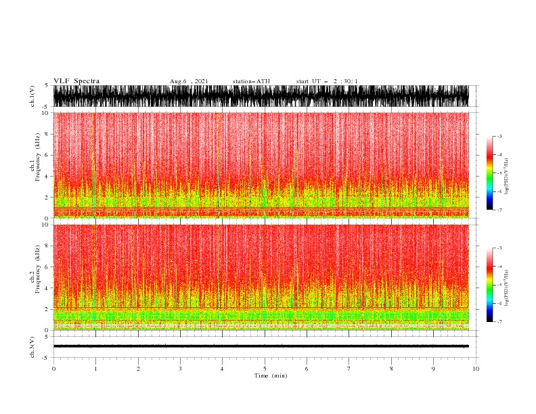
Task: Click the time axis tick label '7'
Action: (x=349, y=369)
